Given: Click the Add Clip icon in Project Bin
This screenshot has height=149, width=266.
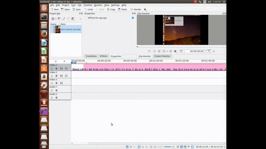Looking at the screenshot, I should [53, 19].
